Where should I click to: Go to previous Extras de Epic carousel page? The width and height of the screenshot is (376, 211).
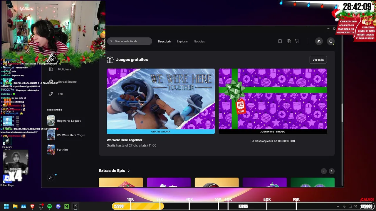324,171
